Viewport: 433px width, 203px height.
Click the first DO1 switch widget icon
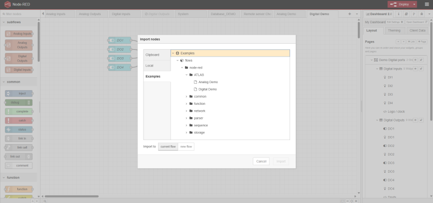385,128
